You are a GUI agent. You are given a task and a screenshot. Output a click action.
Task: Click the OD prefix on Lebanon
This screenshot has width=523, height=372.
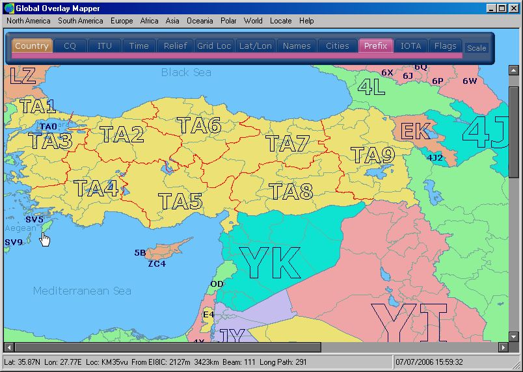pyautogui.click(x=217, y=284)
